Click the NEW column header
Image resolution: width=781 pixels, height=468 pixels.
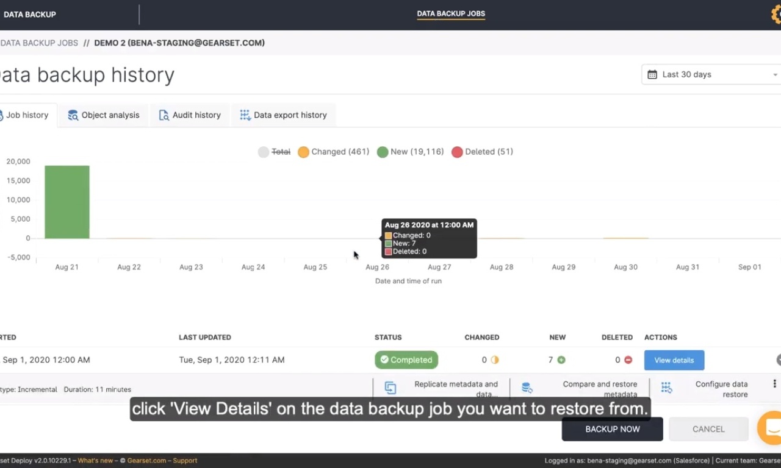click(x=558, y=338)
